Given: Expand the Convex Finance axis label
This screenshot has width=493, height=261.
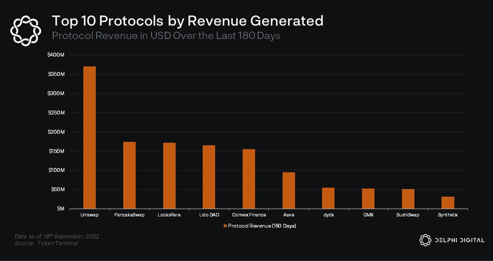Looking at the screenshot, I should pyautogui.click(x=249, y=215).
